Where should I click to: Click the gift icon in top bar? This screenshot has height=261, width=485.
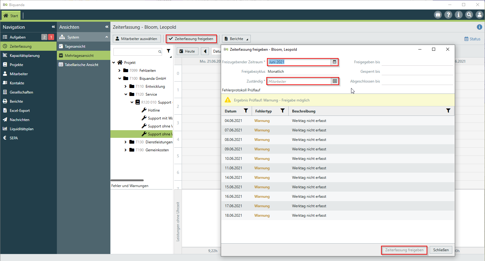point(438,15)
